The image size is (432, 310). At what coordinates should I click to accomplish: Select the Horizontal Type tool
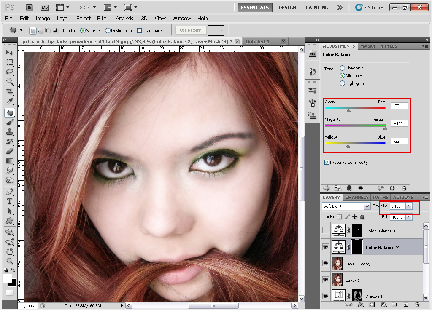pos(10,201)
